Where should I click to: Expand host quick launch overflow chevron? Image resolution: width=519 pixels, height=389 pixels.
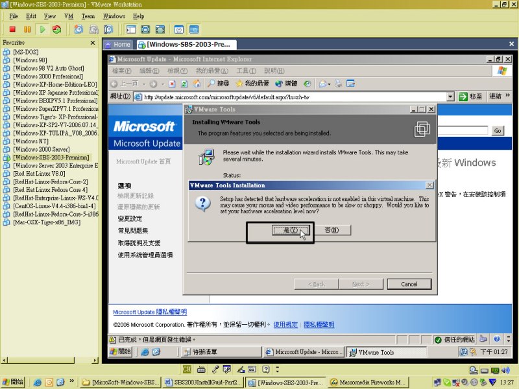pyautogui.click(x=72, y=381)
